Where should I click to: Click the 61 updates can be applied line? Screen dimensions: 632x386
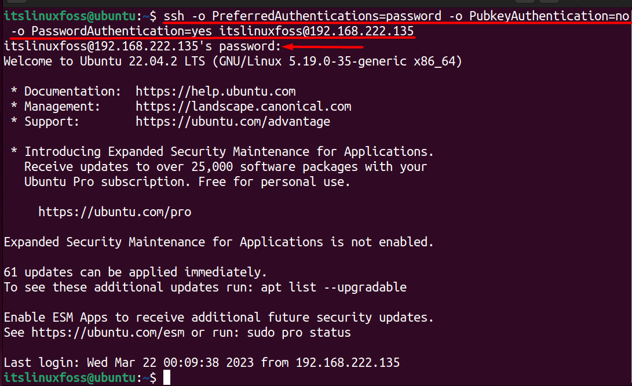coord(135,272)
